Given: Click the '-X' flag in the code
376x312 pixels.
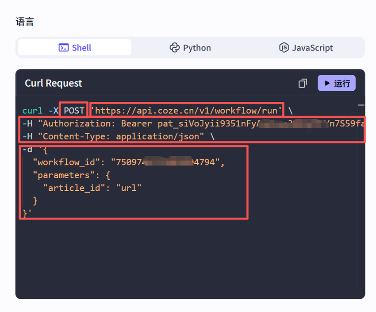Looking at the screenshot, I should point(53,111).
